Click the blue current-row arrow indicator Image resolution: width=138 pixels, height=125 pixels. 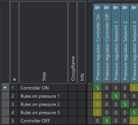5,87
